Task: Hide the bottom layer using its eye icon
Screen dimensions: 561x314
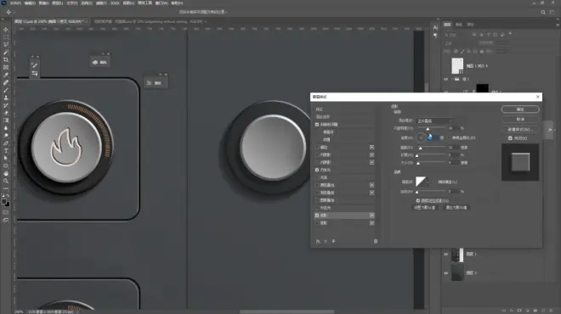Action: (445, 273)
